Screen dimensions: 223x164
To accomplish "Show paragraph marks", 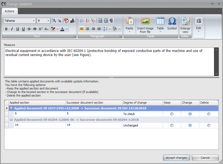I will coord(111,20).
